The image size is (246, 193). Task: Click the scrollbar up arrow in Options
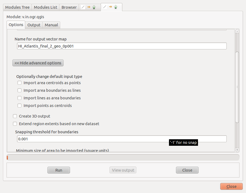tap(237, 31)
